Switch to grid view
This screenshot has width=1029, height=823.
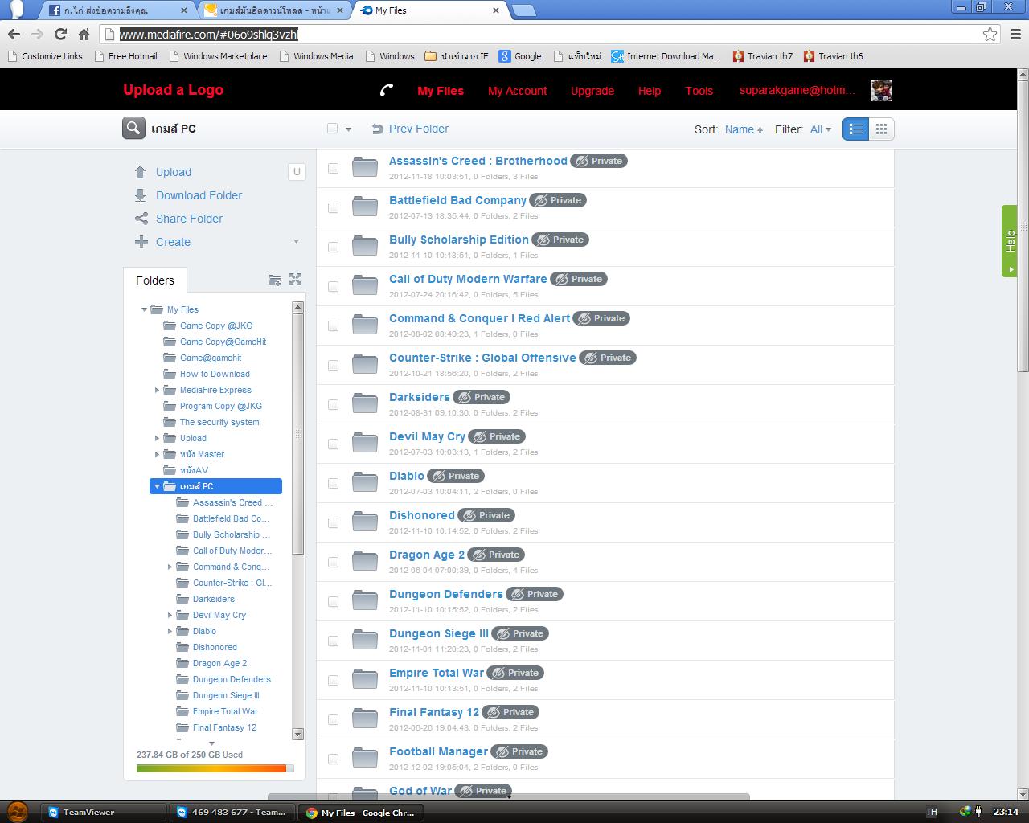[x=881, y=129]
